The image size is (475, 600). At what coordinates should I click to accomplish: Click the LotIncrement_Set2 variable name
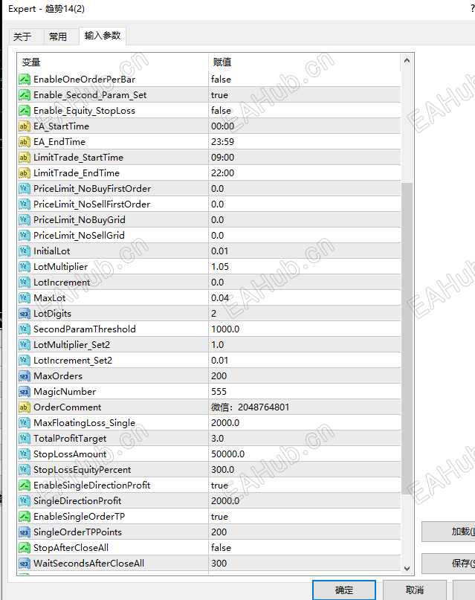click(x=73, y=361)
